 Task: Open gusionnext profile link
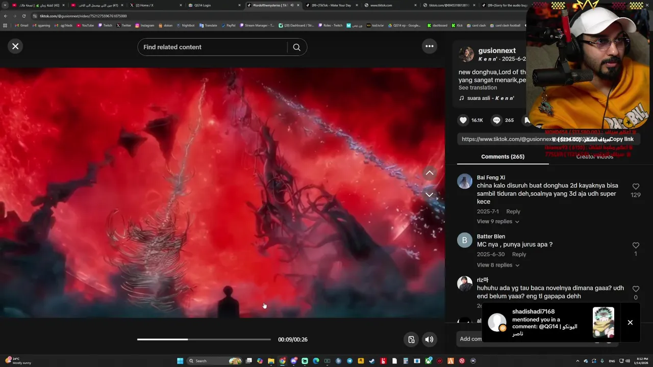tap(497, 50)
